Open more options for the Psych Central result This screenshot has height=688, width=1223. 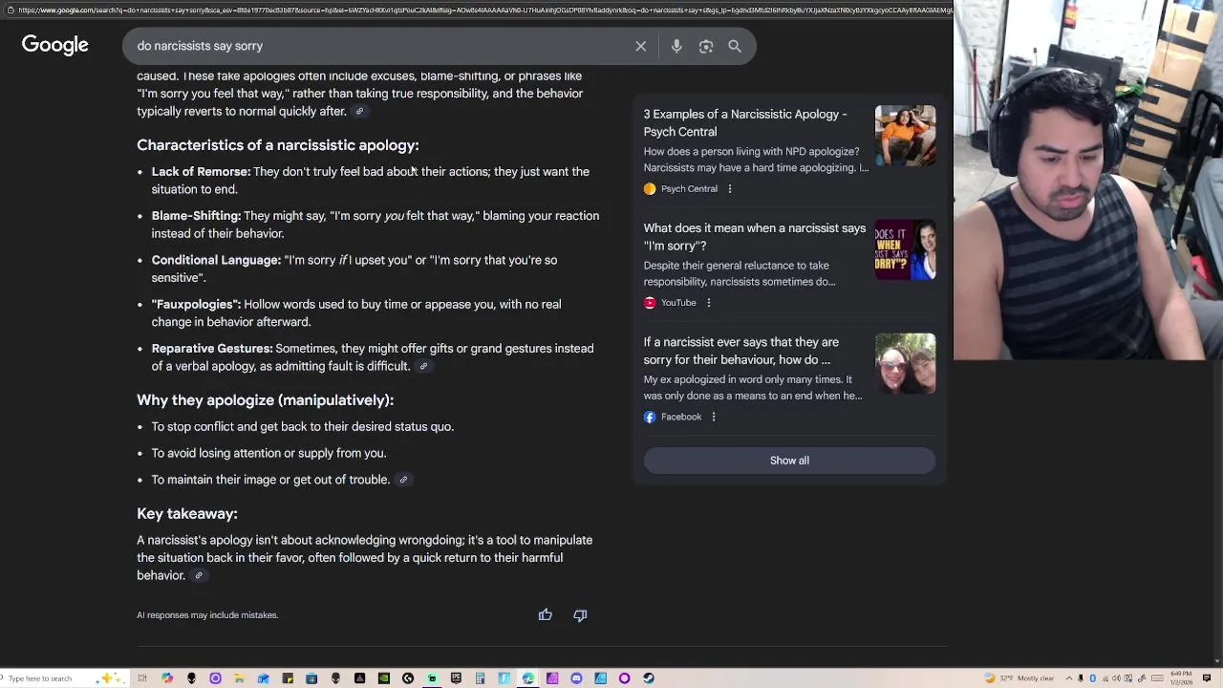(x=730, y=189)
